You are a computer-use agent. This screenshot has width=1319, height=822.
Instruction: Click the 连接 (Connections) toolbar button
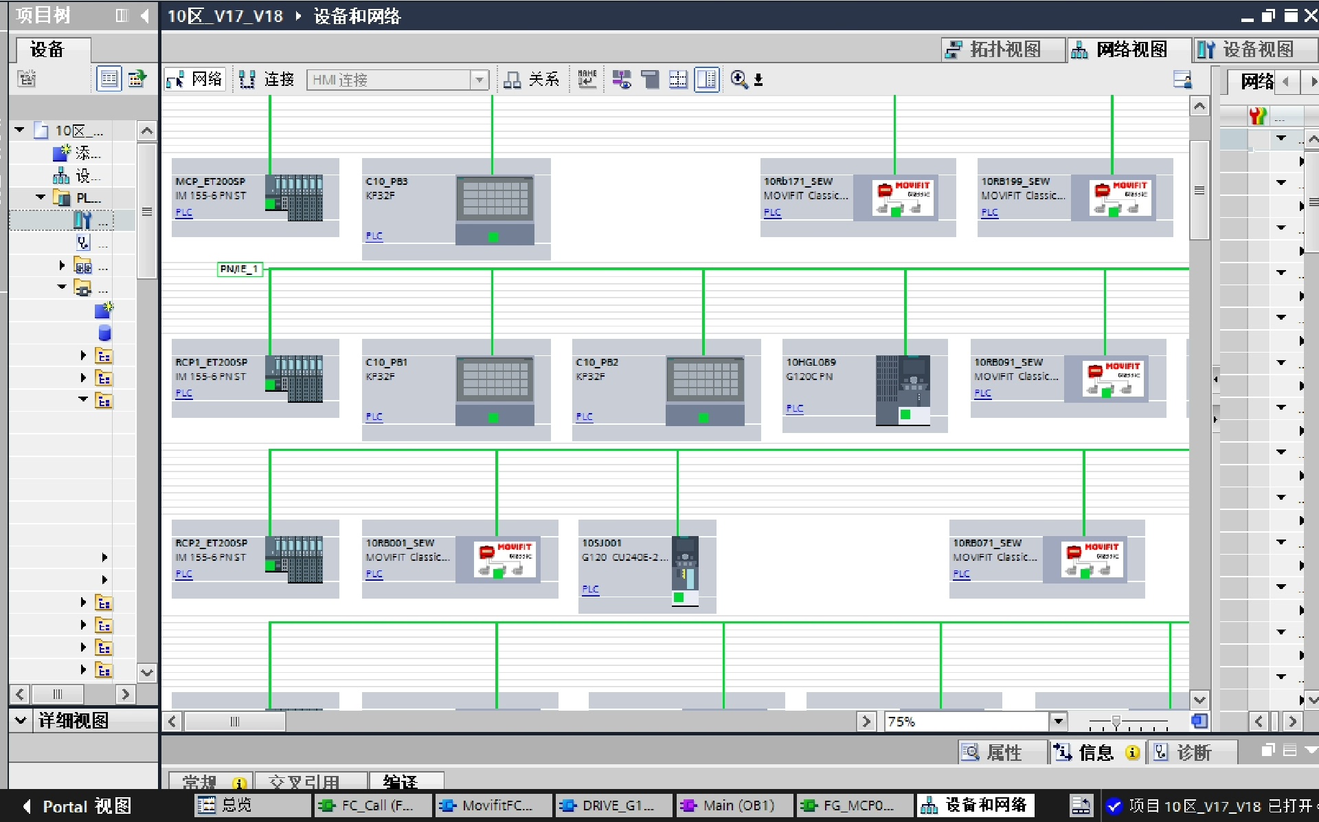point(267,80)
